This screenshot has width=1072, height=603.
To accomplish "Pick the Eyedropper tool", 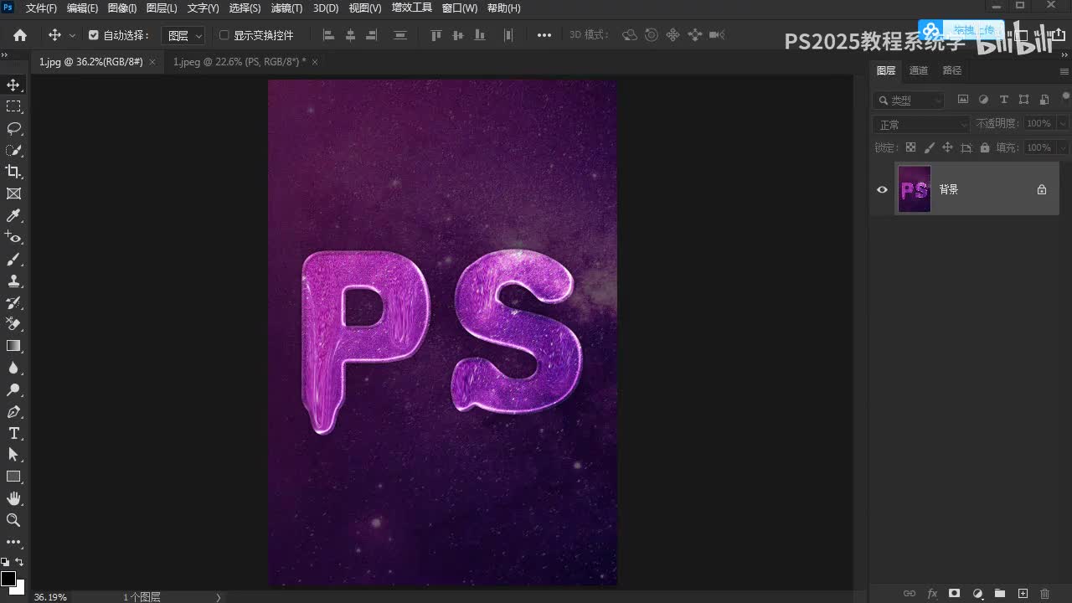I will coord(13,215).
